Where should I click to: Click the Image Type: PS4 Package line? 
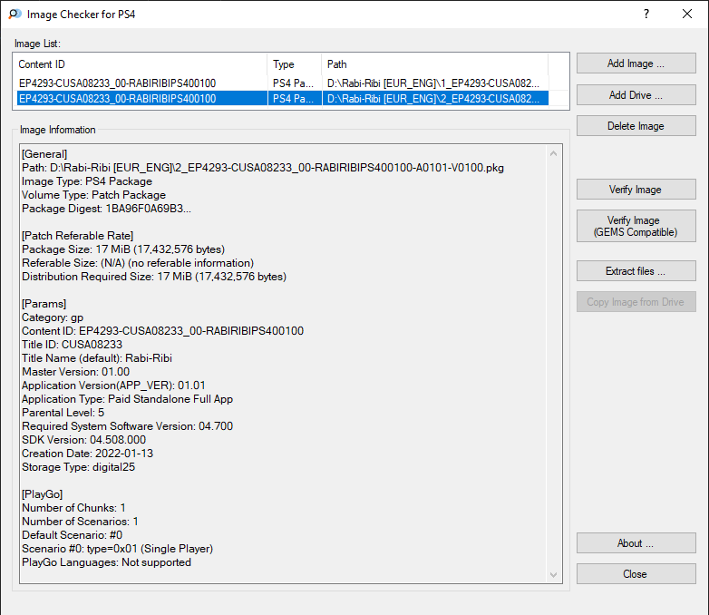[x=87, y=181]
